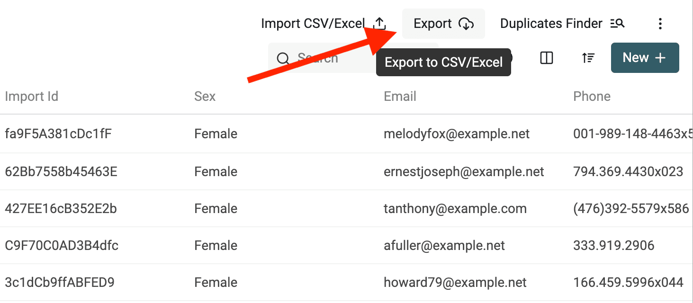Open the sorting options icon
The width and height of the screenshot is (693, 303).
588,58
